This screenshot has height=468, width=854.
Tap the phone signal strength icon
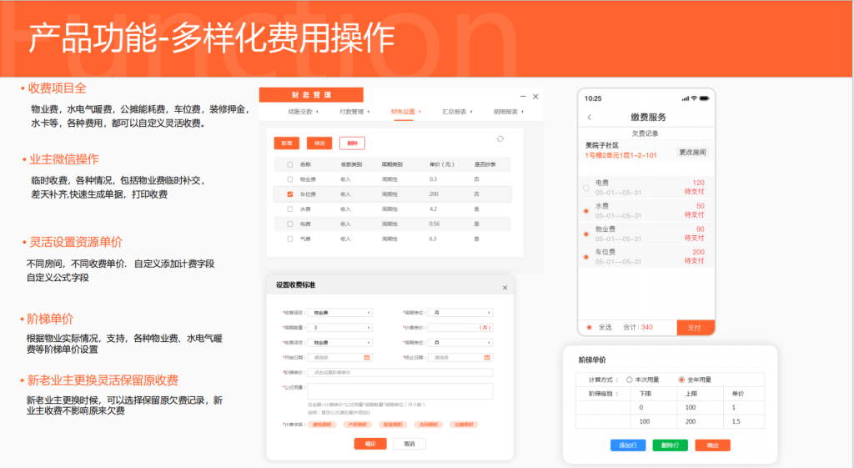(686, 98)
